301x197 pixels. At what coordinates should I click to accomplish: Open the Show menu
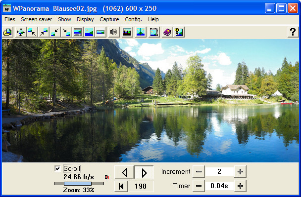click(x=64, y=19)
